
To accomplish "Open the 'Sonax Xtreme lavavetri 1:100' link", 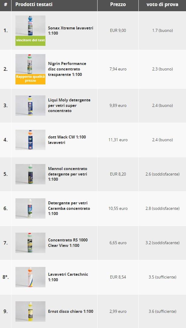I will [x=71, y=31].
